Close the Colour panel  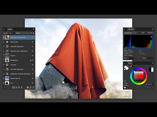coord(124,63)
